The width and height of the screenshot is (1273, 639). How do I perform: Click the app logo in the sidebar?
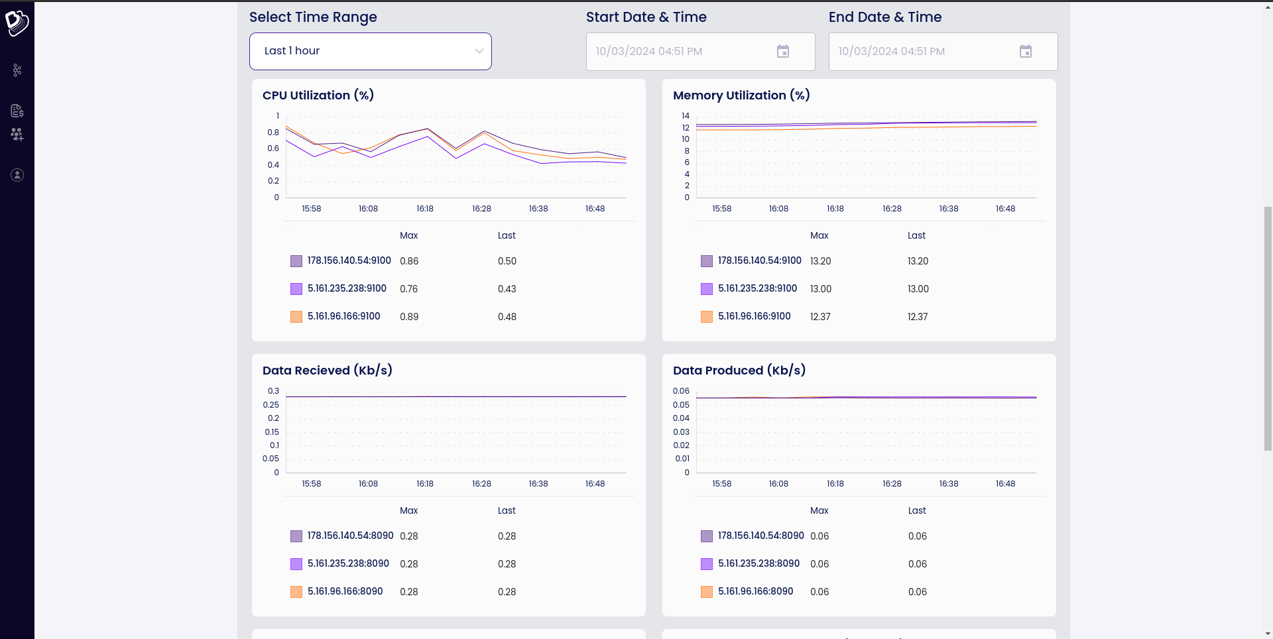tap(17, 23)
